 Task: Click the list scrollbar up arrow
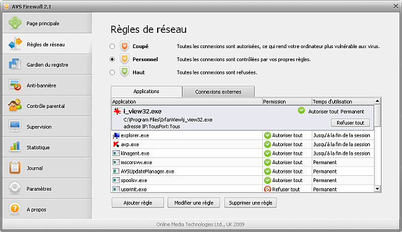[377, 101]
